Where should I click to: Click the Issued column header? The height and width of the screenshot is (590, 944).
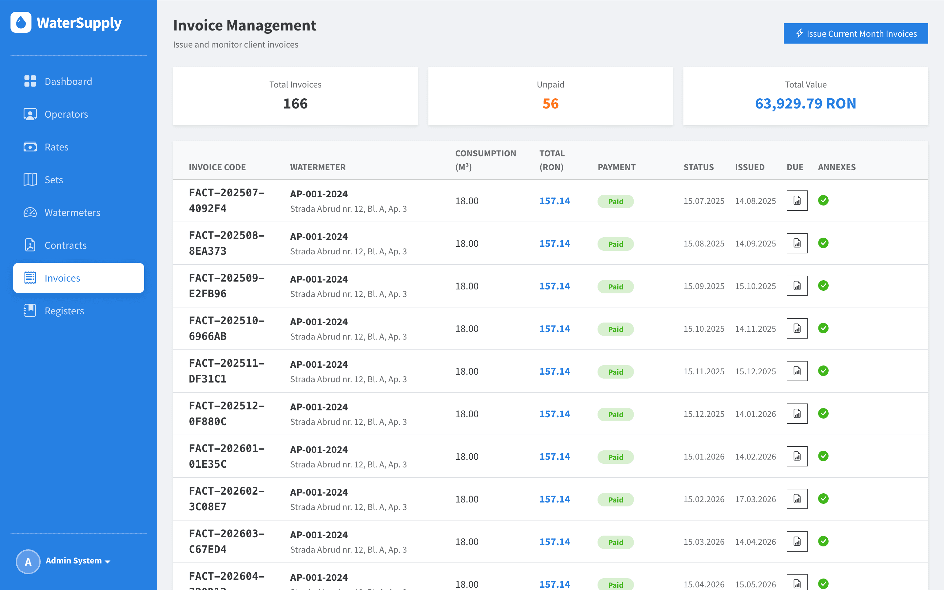pos(750,167)
